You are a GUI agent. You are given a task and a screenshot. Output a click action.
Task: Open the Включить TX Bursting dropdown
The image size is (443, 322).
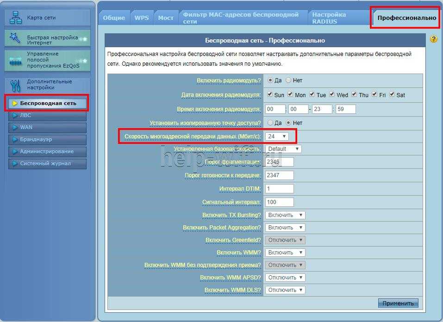286,215
